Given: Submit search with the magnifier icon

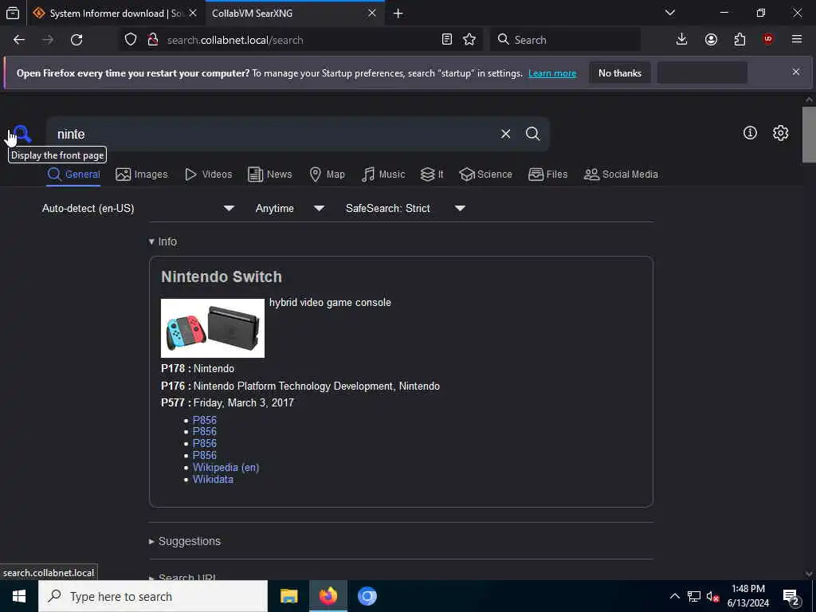Looking at the screenshot, I should (532, 134).
